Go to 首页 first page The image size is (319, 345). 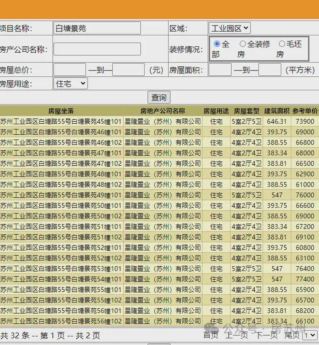tap(211, 335)
